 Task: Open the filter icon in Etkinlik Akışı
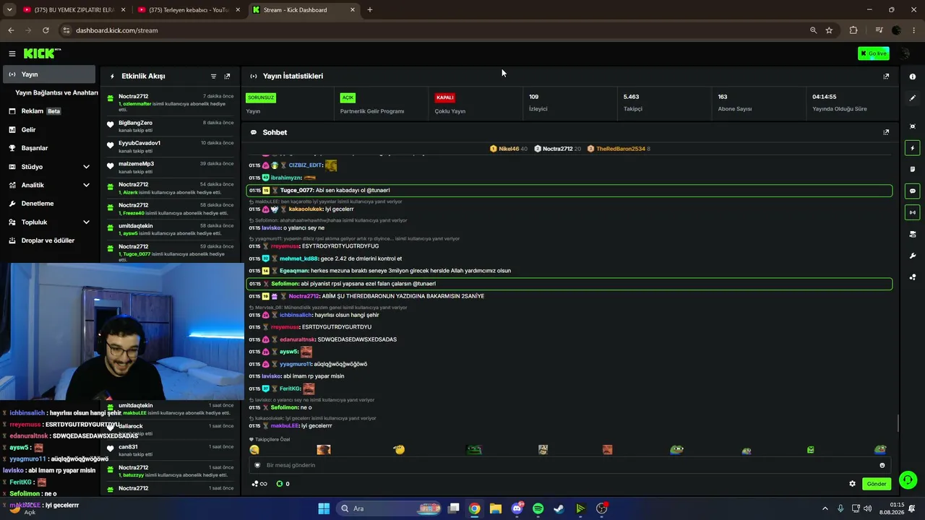(x=213, y=76)
